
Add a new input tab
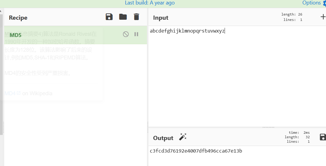click(323, 17)
